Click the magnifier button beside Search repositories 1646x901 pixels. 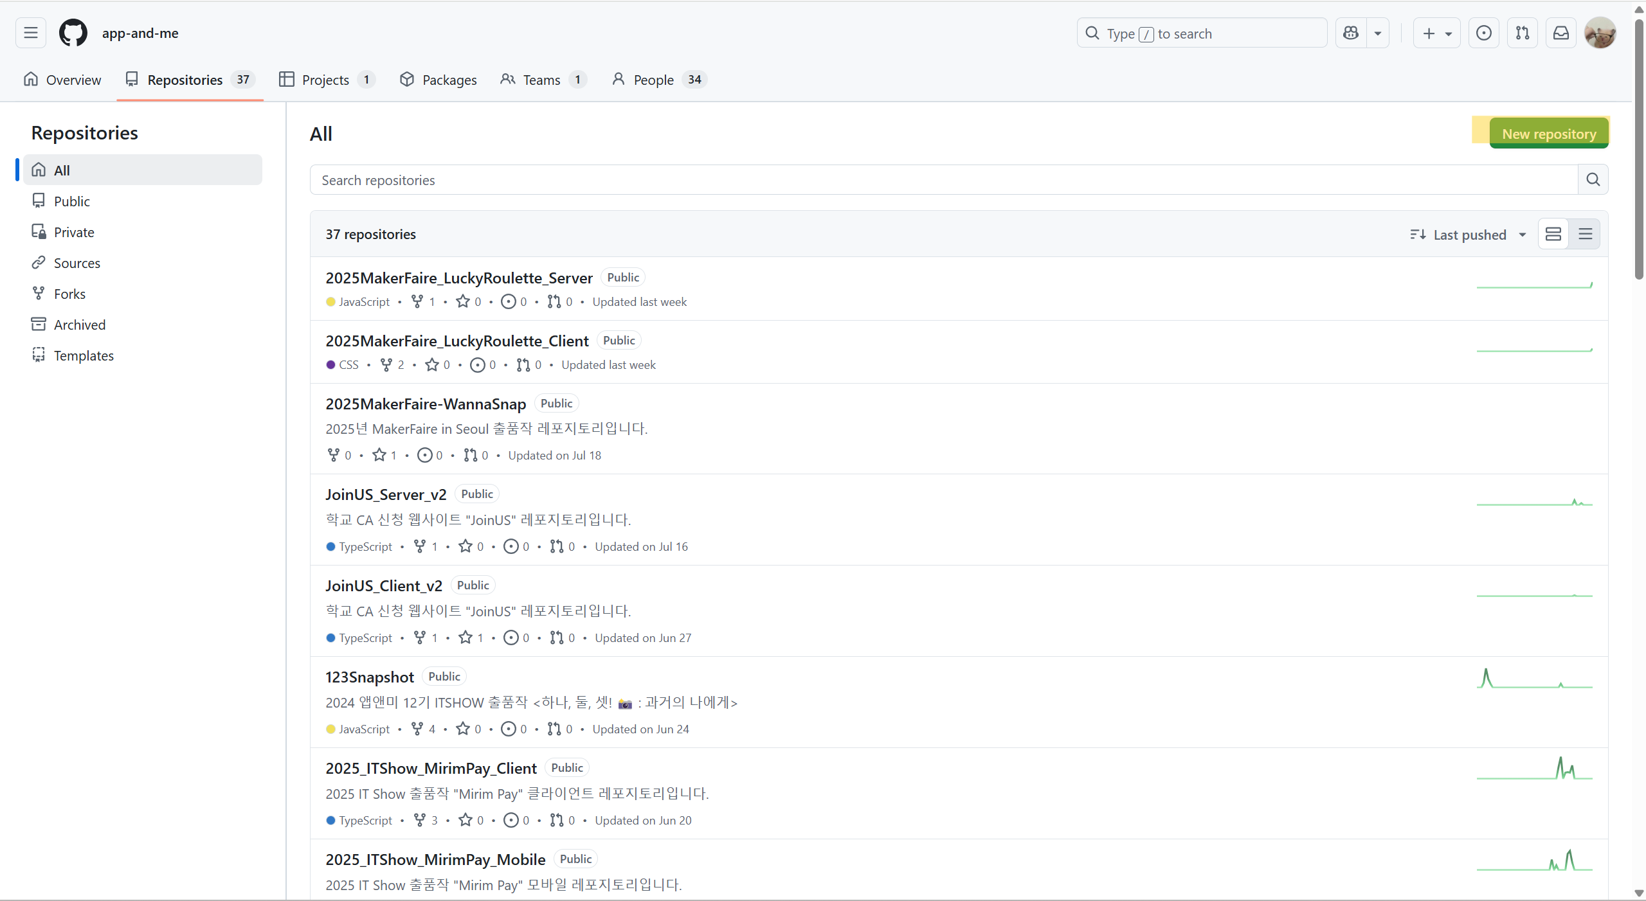point(1593,180)
